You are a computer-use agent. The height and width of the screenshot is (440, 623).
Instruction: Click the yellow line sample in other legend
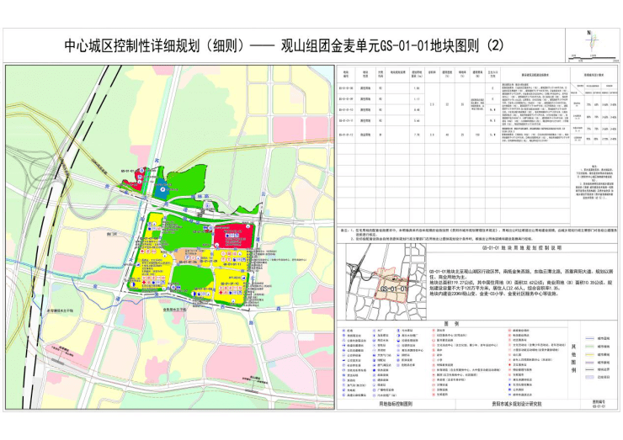pyautogui.click(x=588, y=354)
